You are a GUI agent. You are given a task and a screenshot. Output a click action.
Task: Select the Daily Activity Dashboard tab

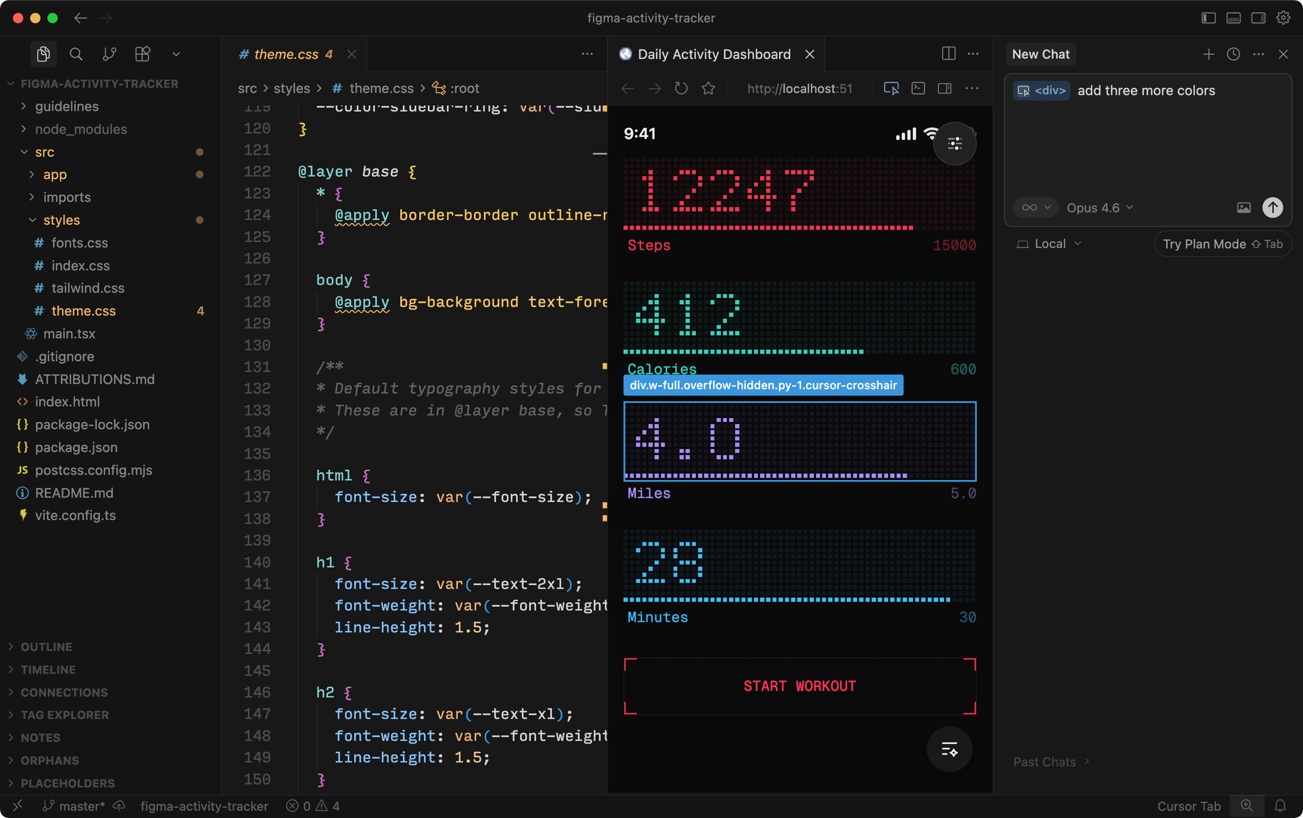(713, 54)
